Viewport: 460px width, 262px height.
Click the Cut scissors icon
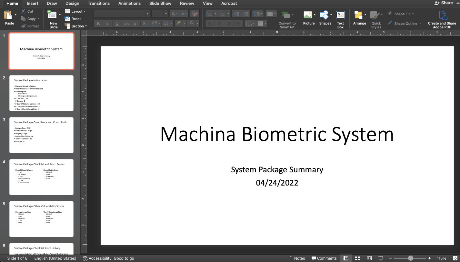23,11
